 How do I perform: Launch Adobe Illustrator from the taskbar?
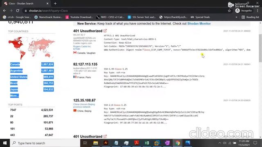106,143
